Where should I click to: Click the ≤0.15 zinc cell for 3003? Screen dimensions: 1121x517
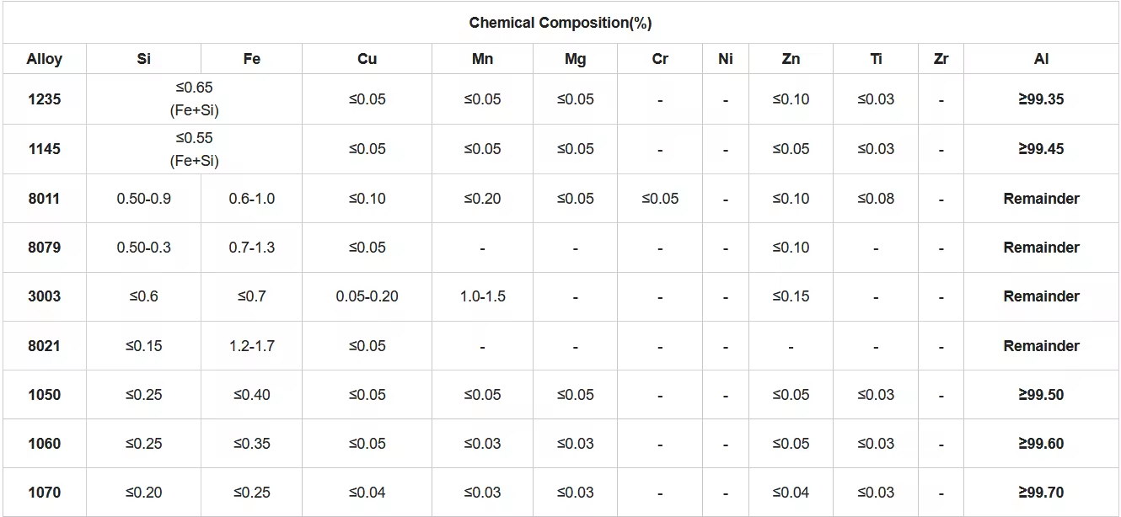tap(791, 296)
